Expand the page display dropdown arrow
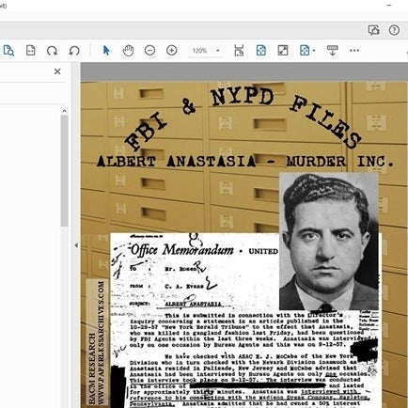The width and height of the screenshot is (408, 408). (x=314, y=51)
